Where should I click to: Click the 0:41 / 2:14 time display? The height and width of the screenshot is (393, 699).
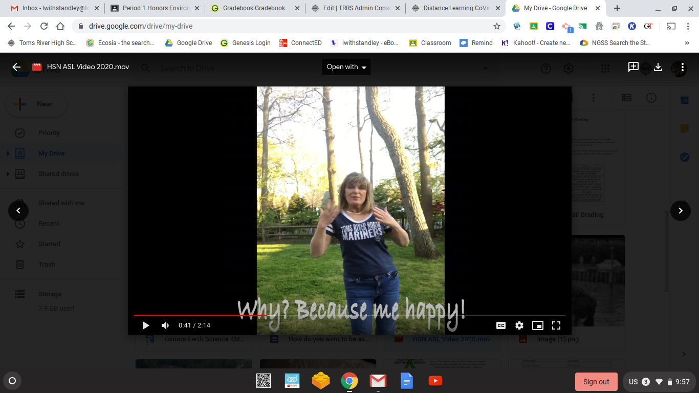coord(194,325)
